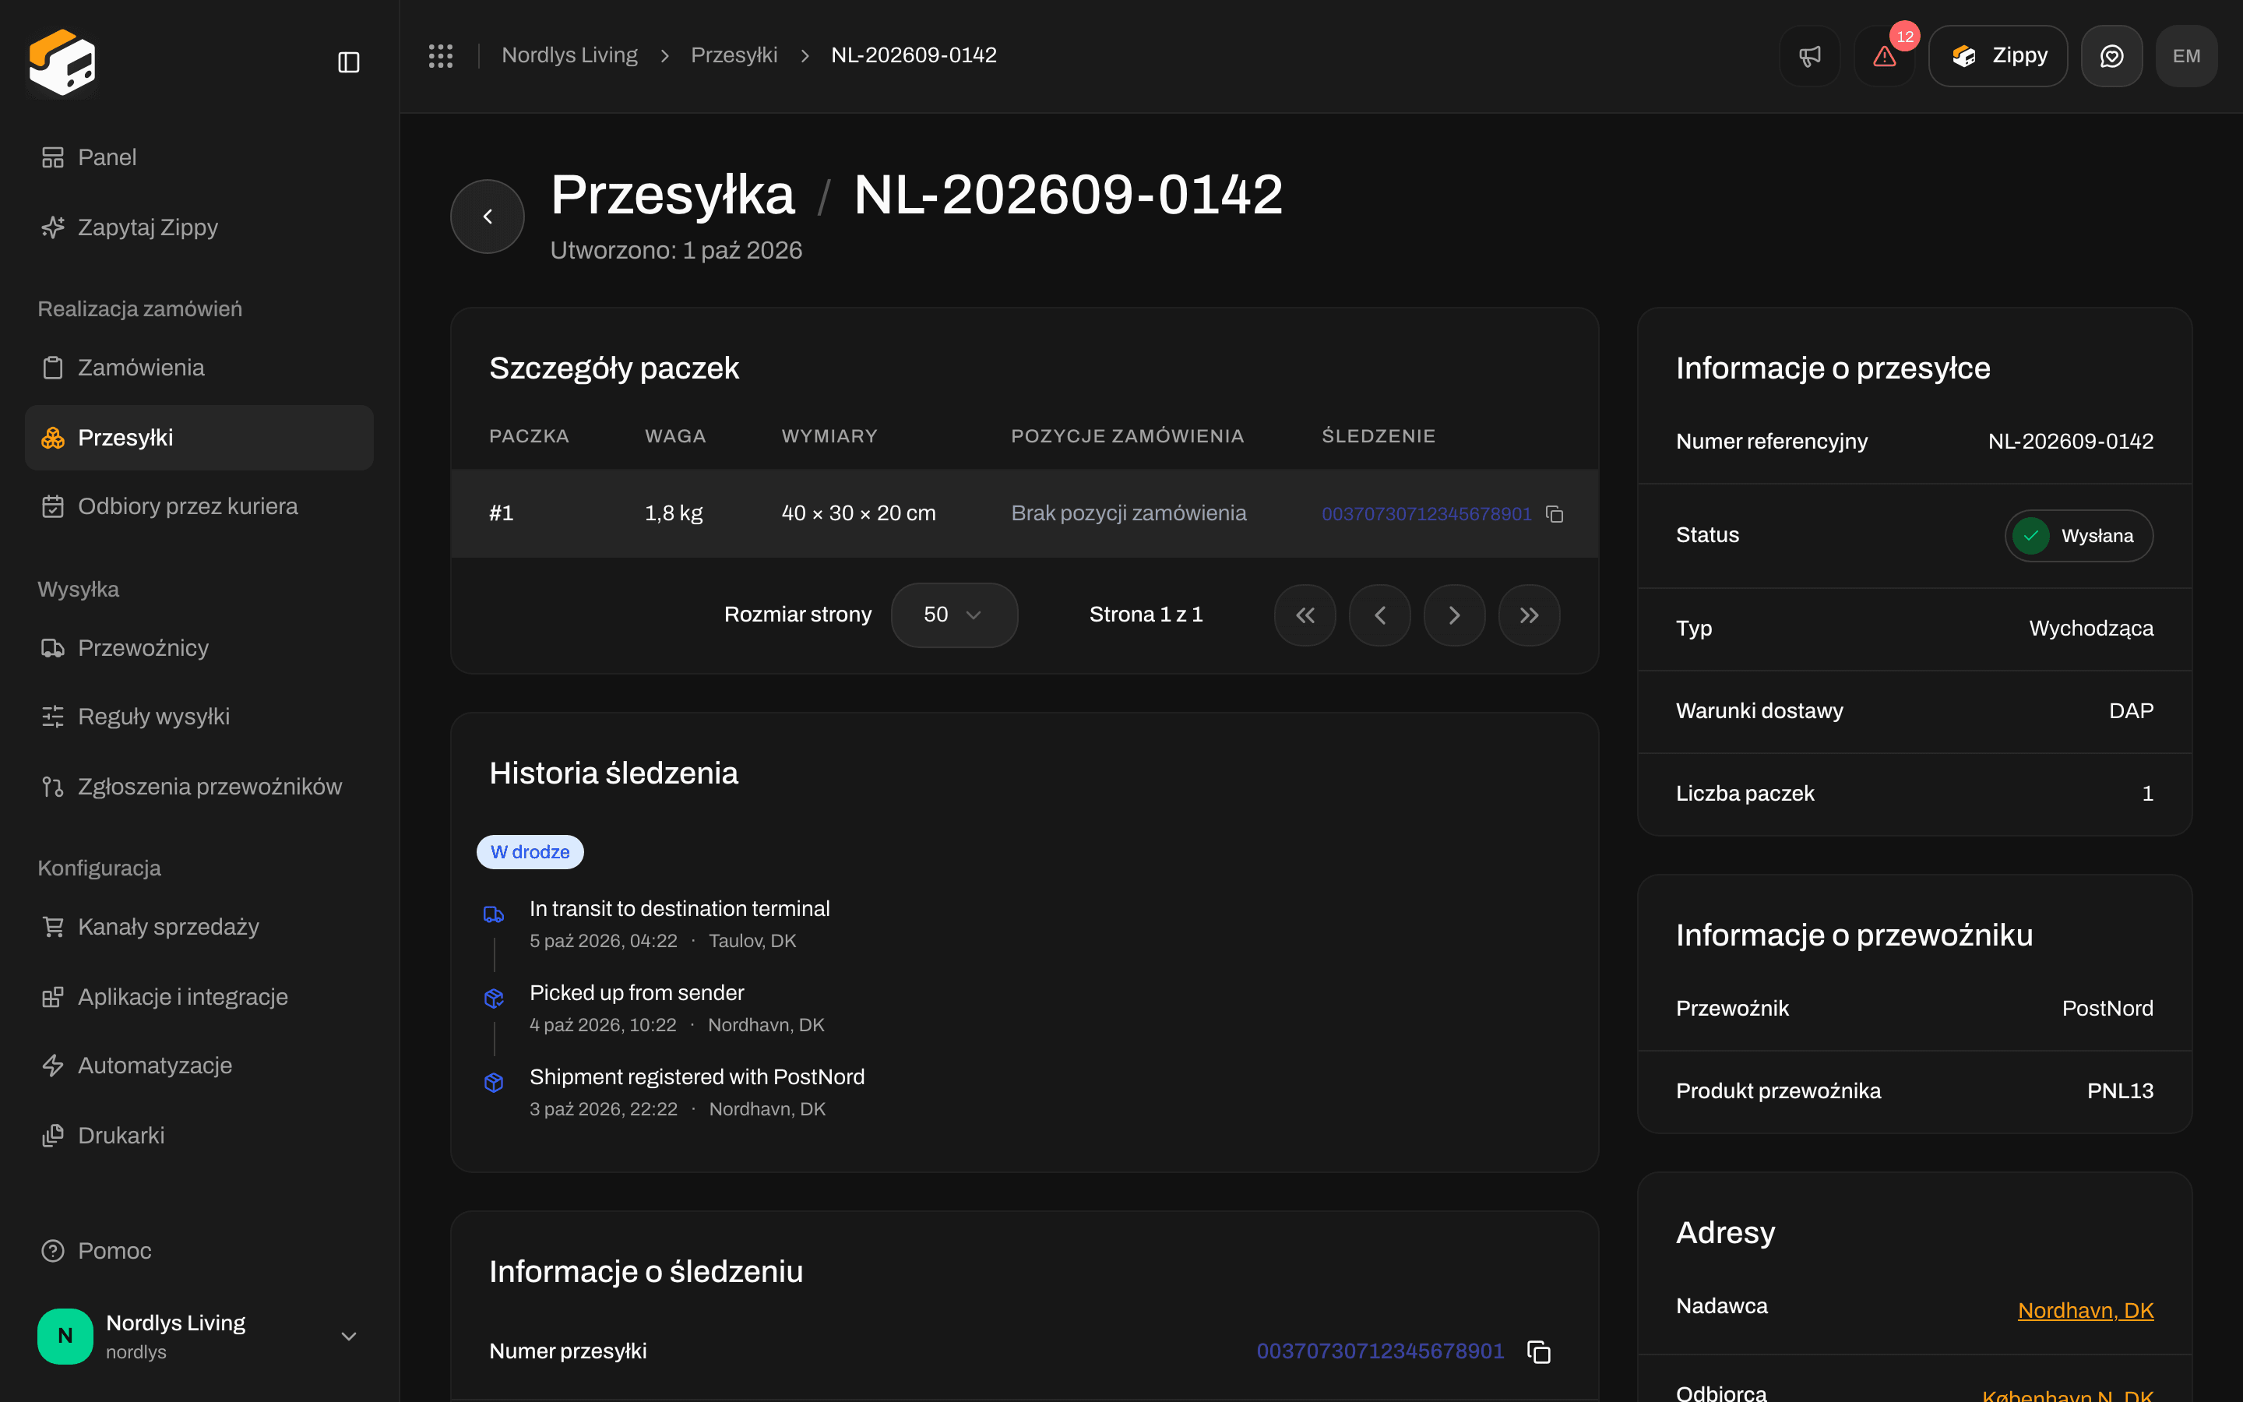Open Drukarki in the sidebar
This screenshot has width=2243, height=1402.
tap(199, 1135)
